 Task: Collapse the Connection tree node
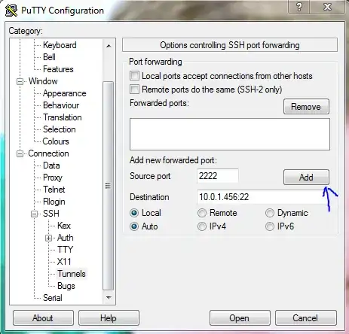20,153
